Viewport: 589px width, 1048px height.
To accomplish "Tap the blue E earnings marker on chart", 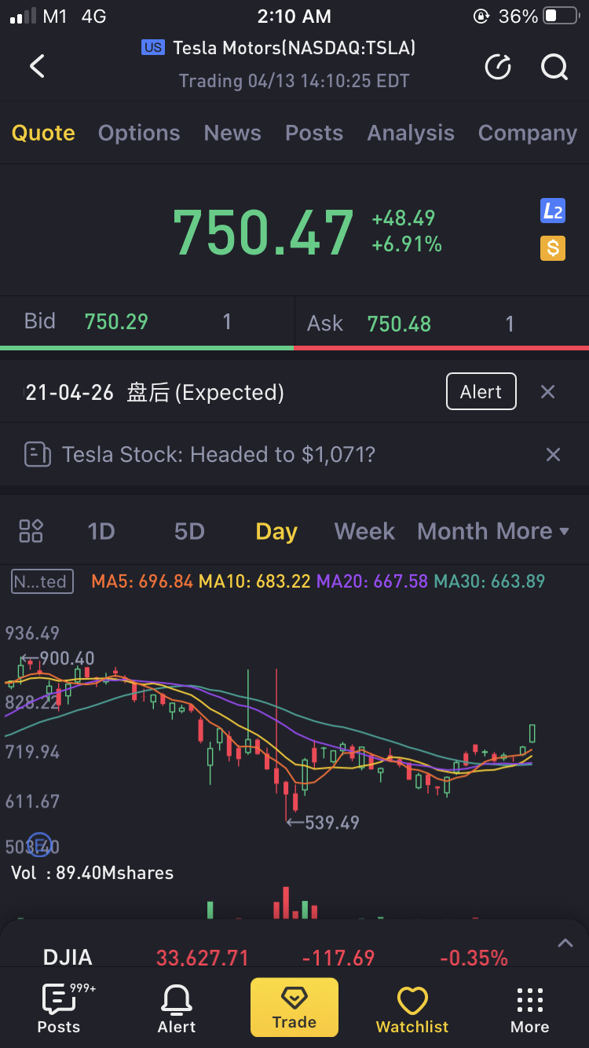I will coord(39,844).
